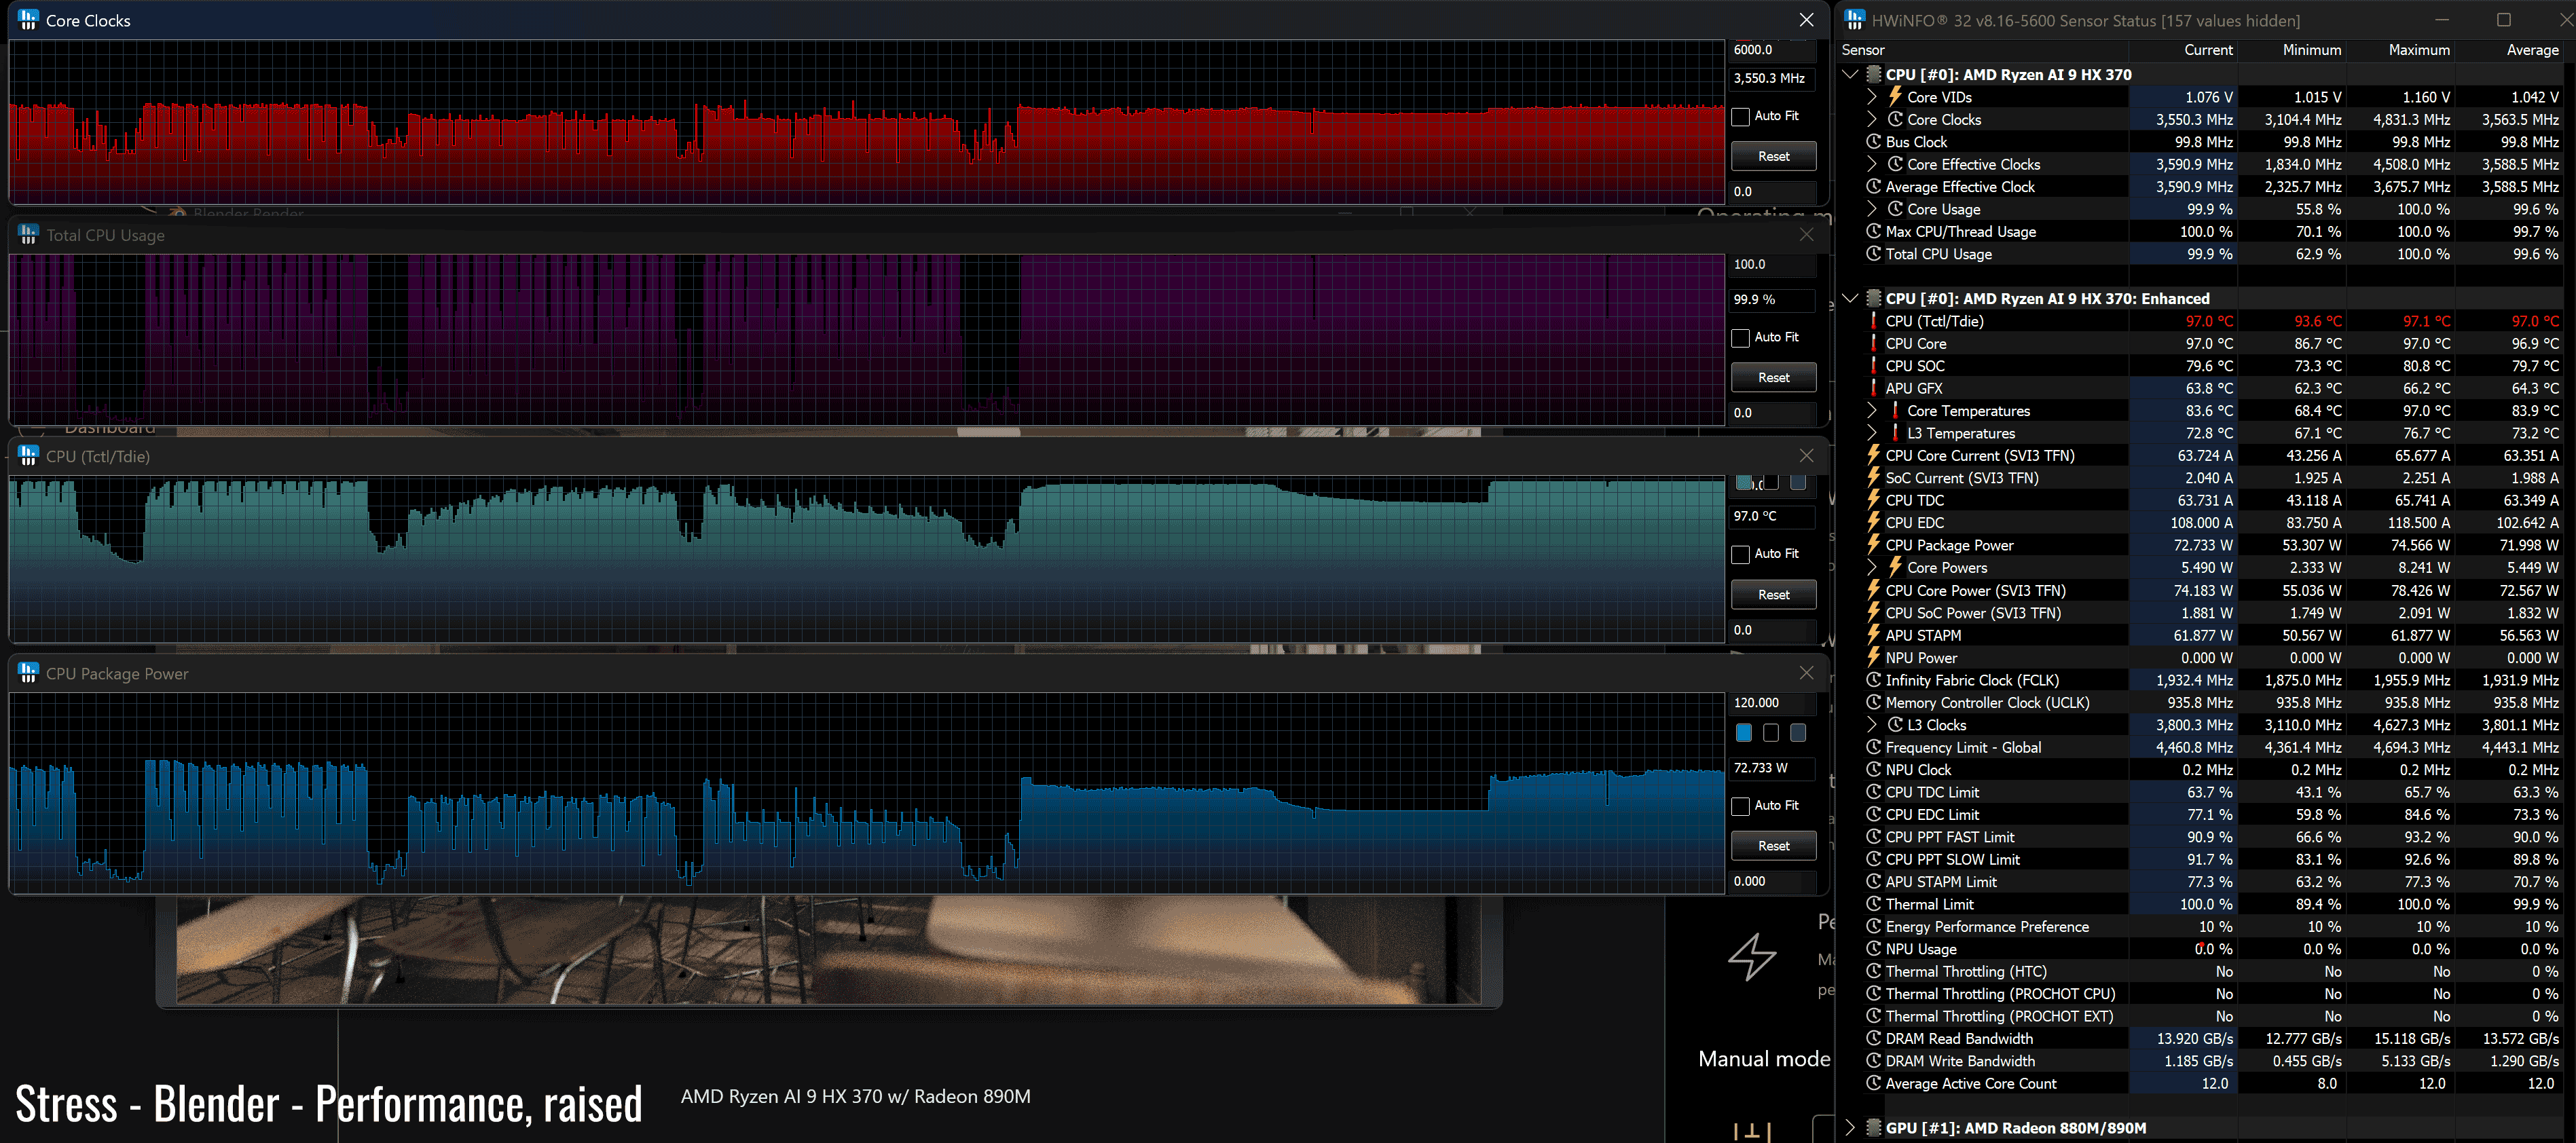Click the bright blue color swatch in Package Power graph
The height and width of the screenshot is (1143, 2576).
click(x=1744, y=733)
